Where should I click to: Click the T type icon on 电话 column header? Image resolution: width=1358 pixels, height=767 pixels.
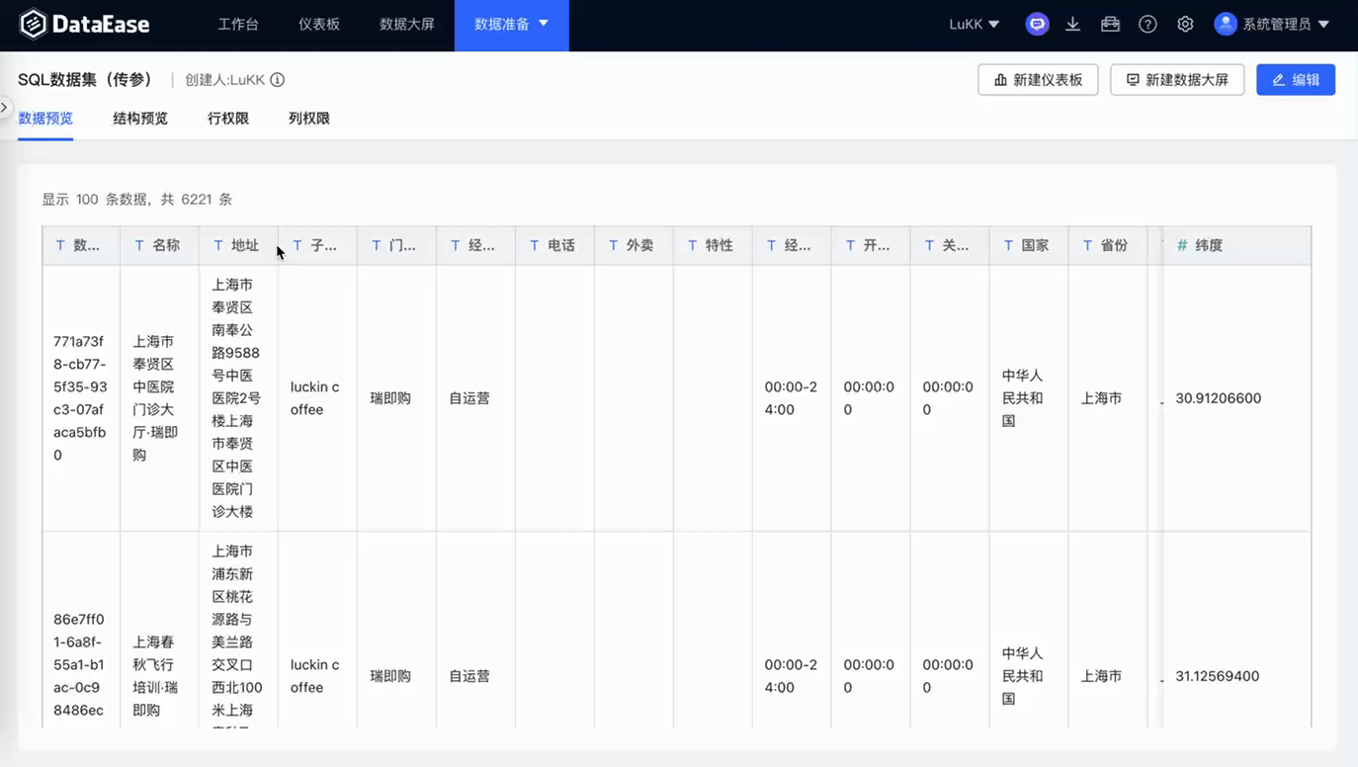(534, 244)
